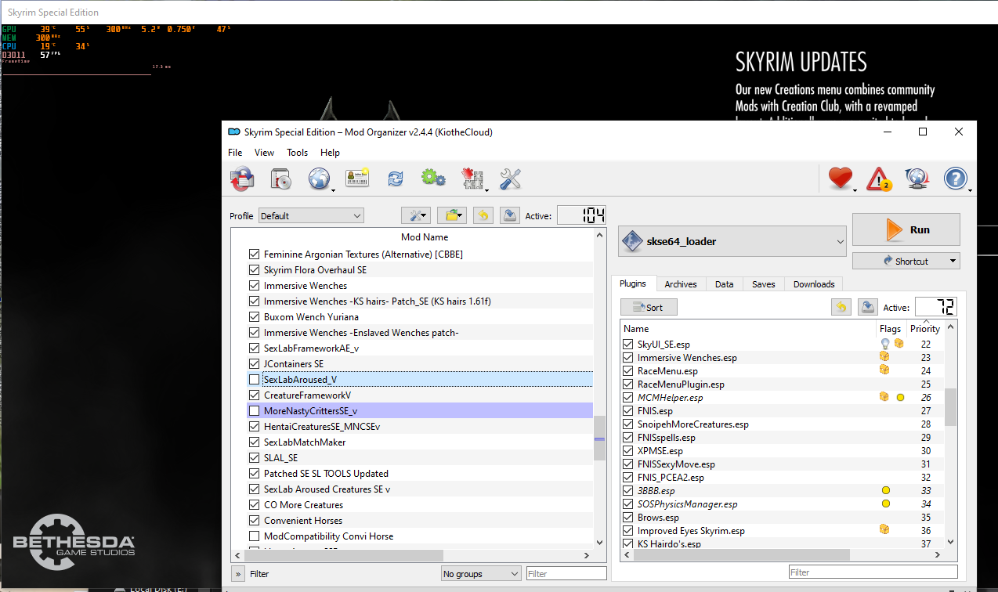View the notifications warning triangle
Image resolution: width=998 pixels, height=592 pixels.
tap(877, 179)
